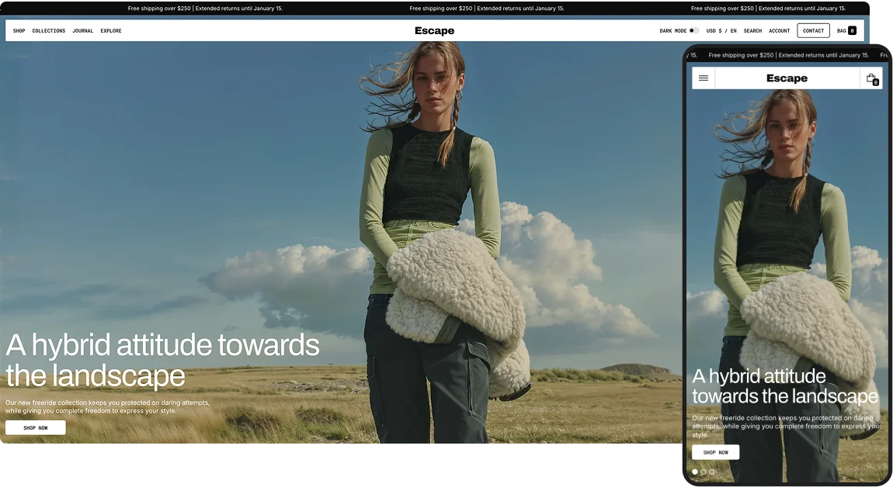Expand the Collections menu
The width and height of the screenshot is (893, 487).
pos(49,31)
